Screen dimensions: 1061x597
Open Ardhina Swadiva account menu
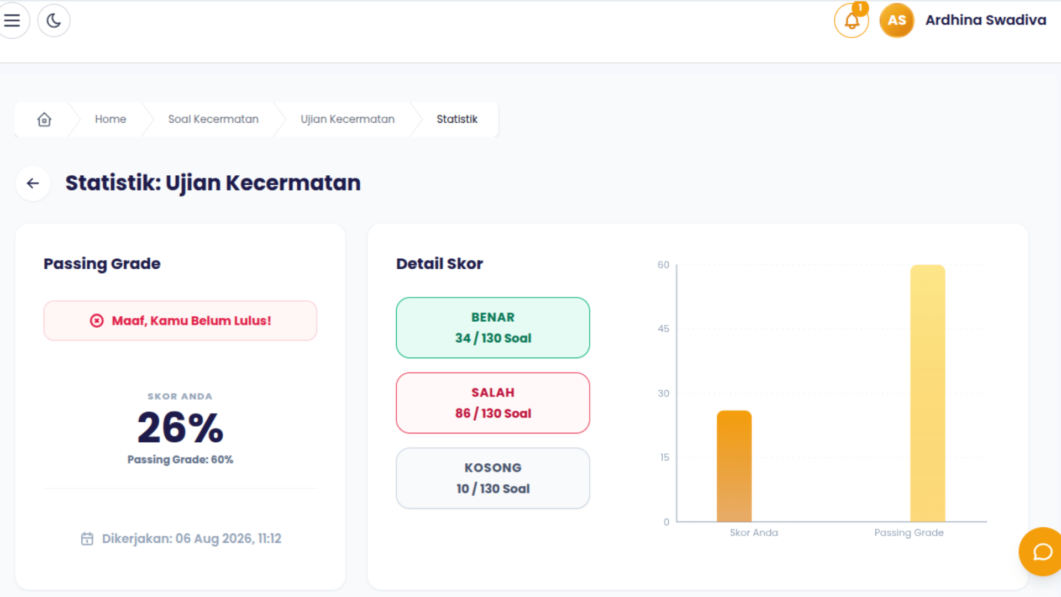(x=985, y=20)
